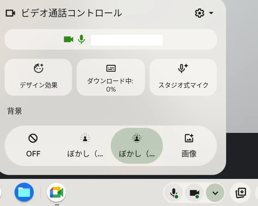Open the video call controls settings gear
Image resolution: width=258 pixels, height=206 pixels.
tap(199, 13)
